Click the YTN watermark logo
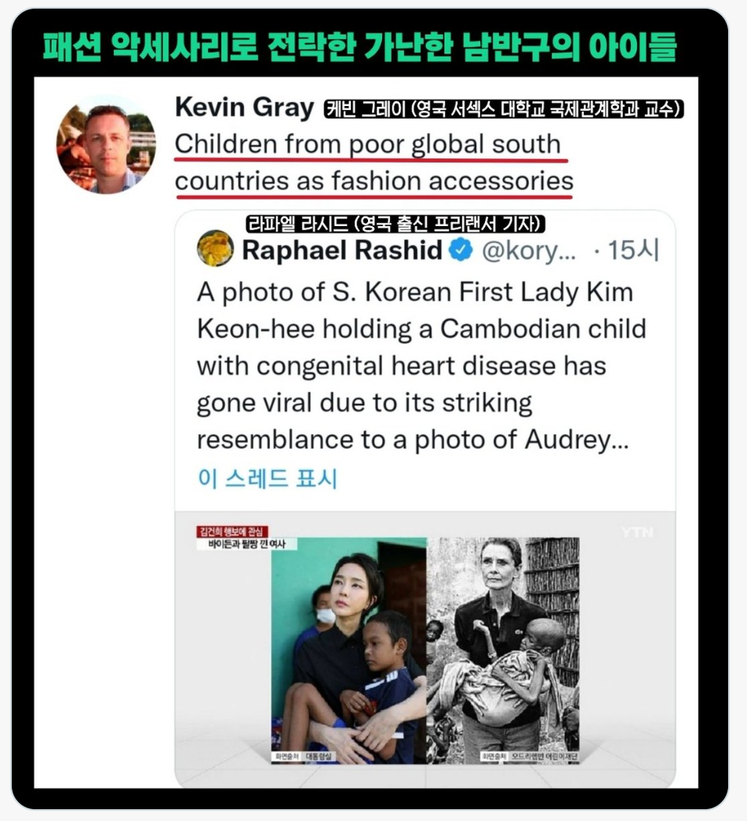The image size is (747, 821). point(637,532)
